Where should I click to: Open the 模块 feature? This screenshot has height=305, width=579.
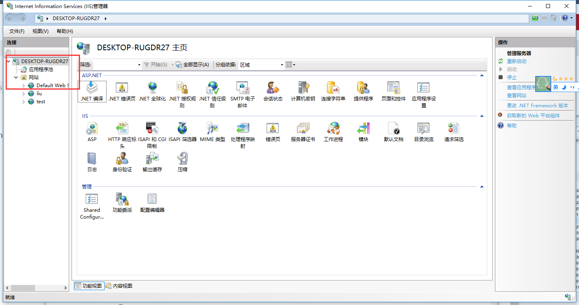[x=363, y=132]
